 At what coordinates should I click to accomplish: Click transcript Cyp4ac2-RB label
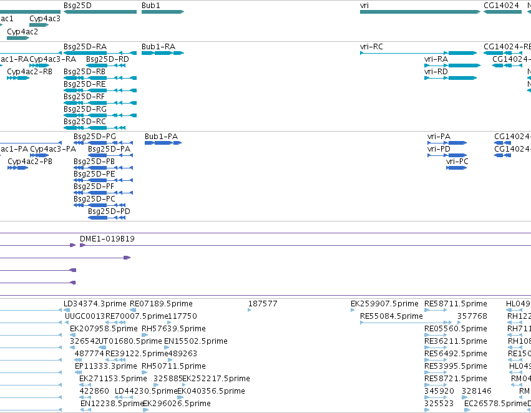pyautogui.click(x=29, y=72)
